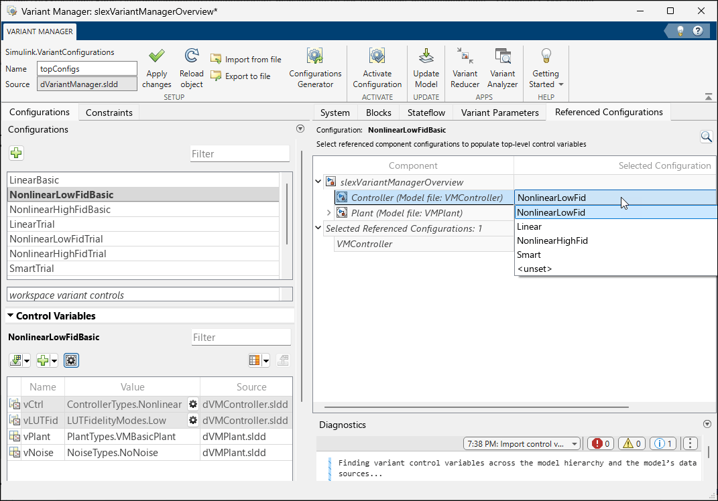Click gear icon in vCtrl row

[x=193, y=404]
